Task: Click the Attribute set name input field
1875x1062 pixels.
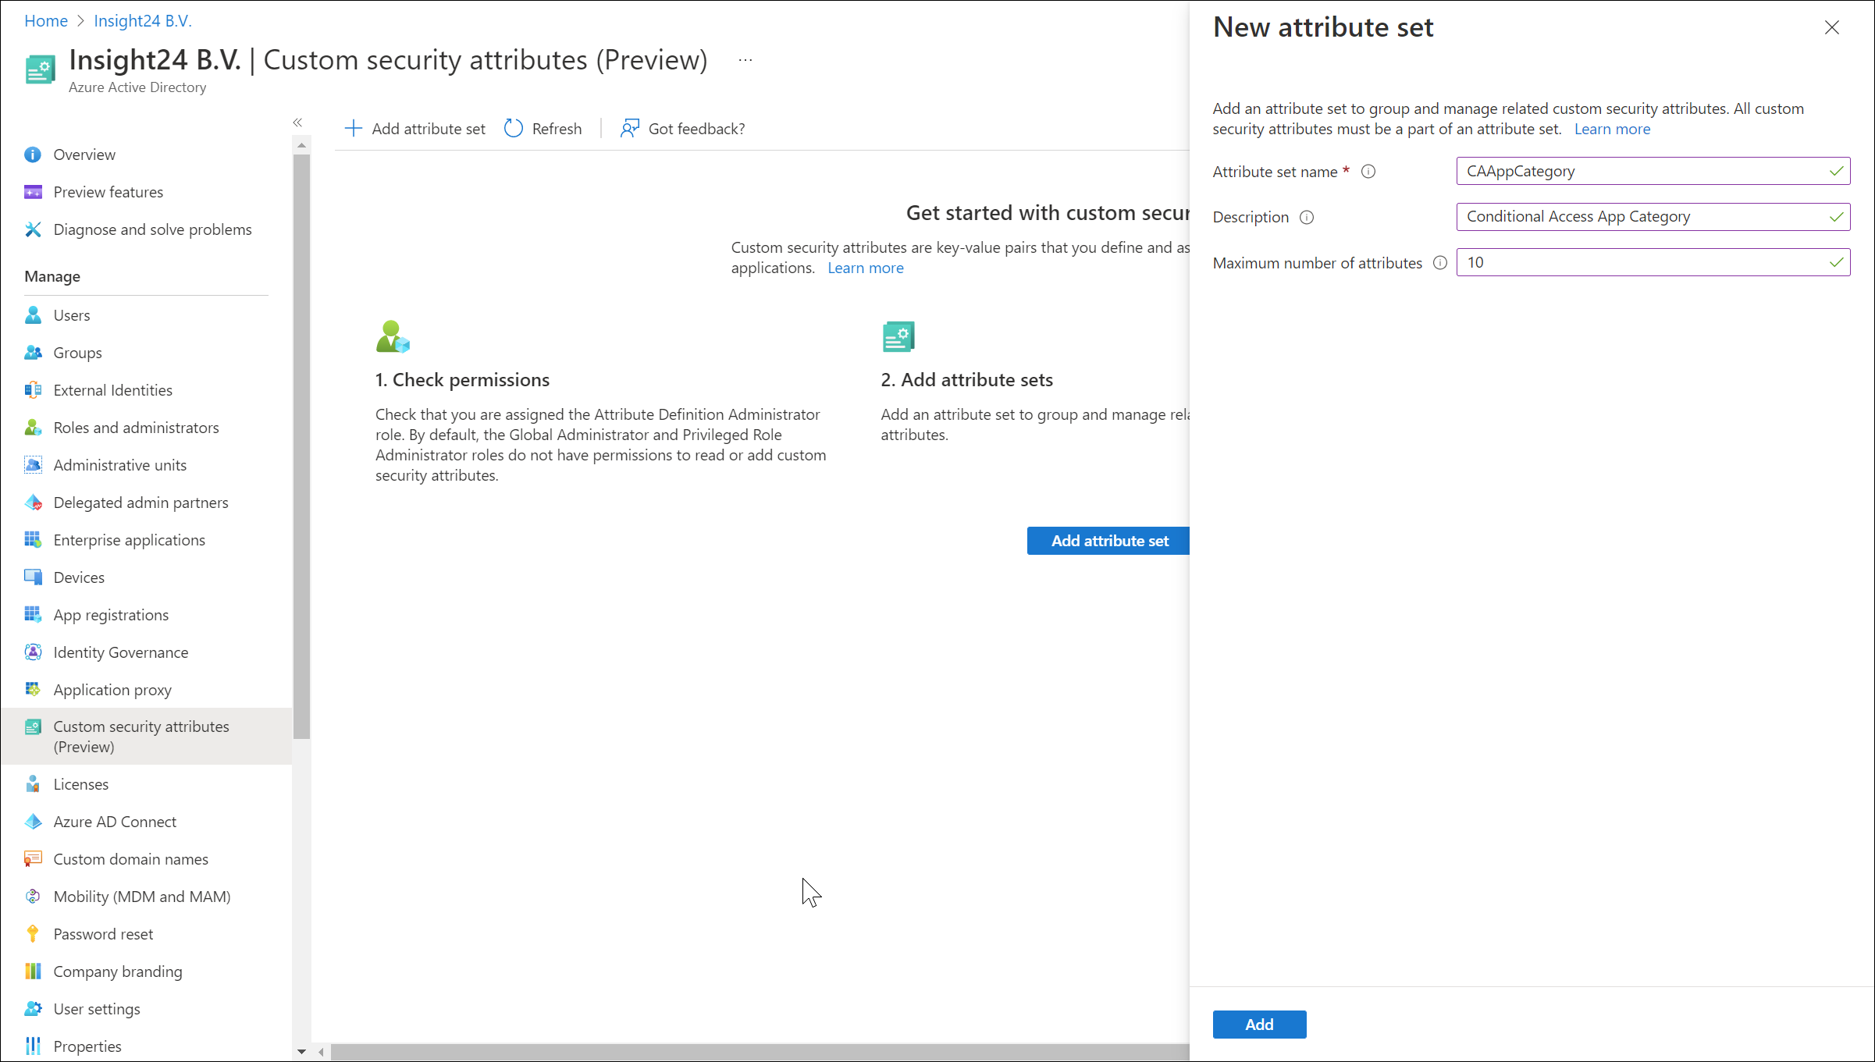Action: pyautogui.click(x=1653, y=172)
